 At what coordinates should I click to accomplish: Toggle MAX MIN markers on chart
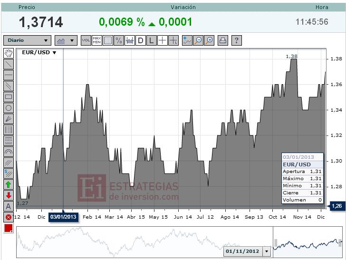pos(97,40)
